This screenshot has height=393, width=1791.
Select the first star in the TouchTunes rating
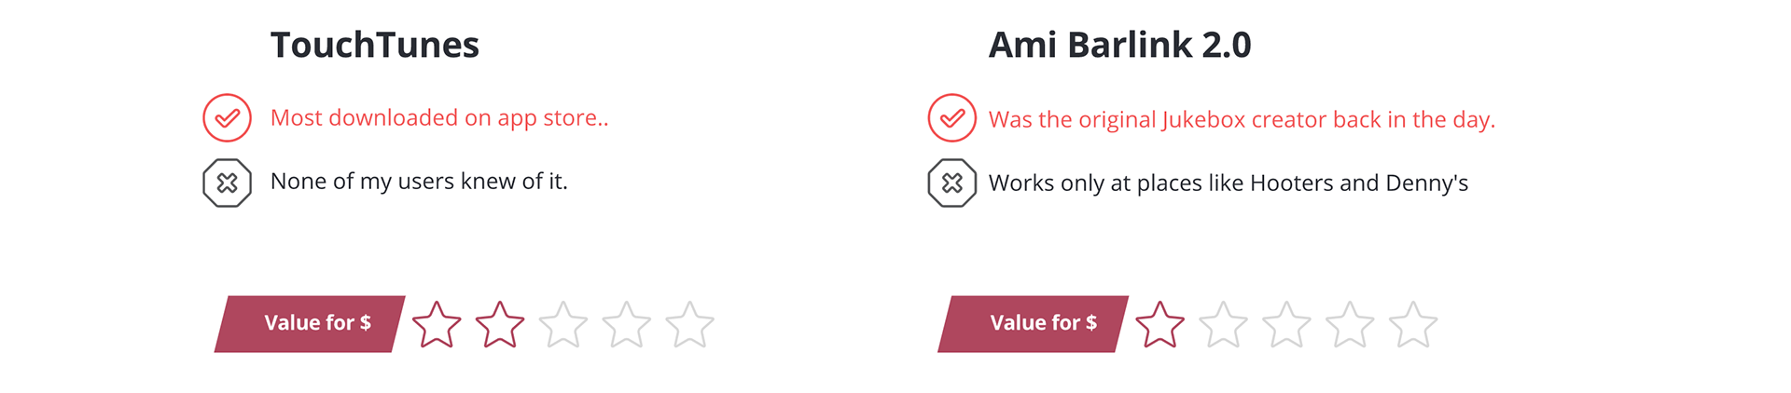coord(437,325)
